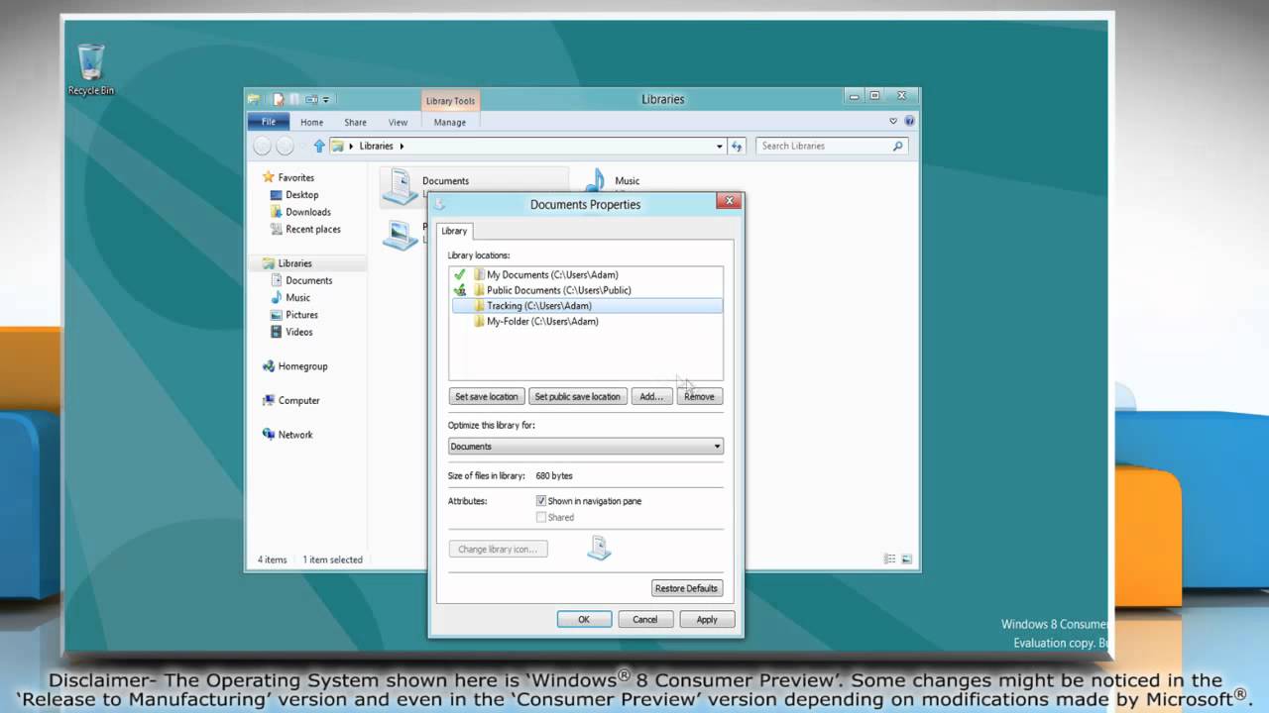1269x713 pixels.
Task: Open Music under Libraries in navigation pane
Action: click(297, 297)
